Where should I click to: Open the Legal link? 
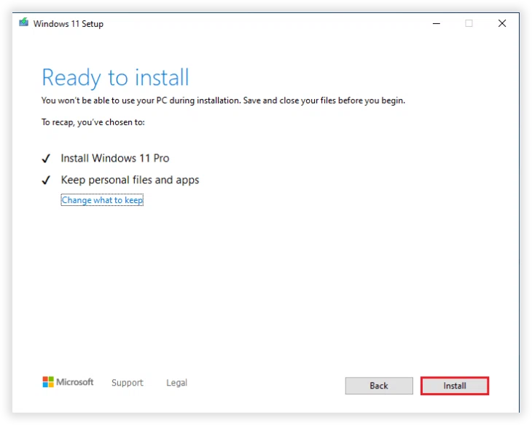coord(176,383)
